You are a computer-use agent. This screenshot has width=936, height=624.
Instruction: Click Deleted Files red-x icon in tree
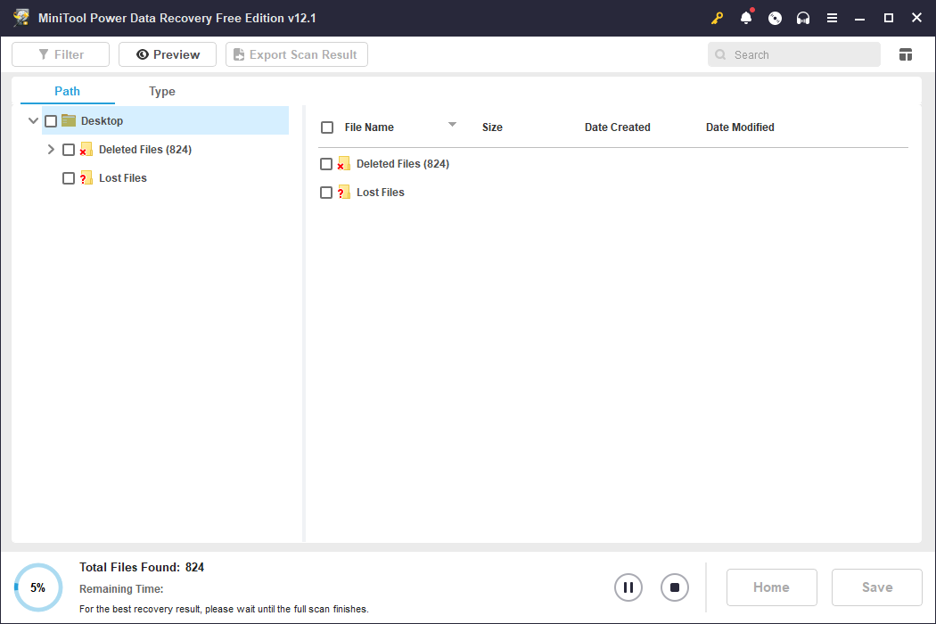coord(86,149)
